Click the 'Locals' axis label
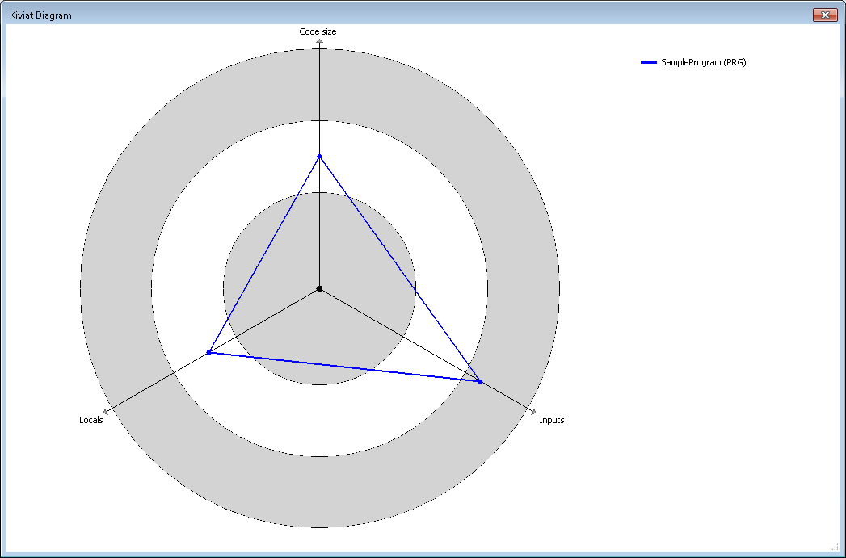This screenshot has width=846, height=558. coord(90,420)
